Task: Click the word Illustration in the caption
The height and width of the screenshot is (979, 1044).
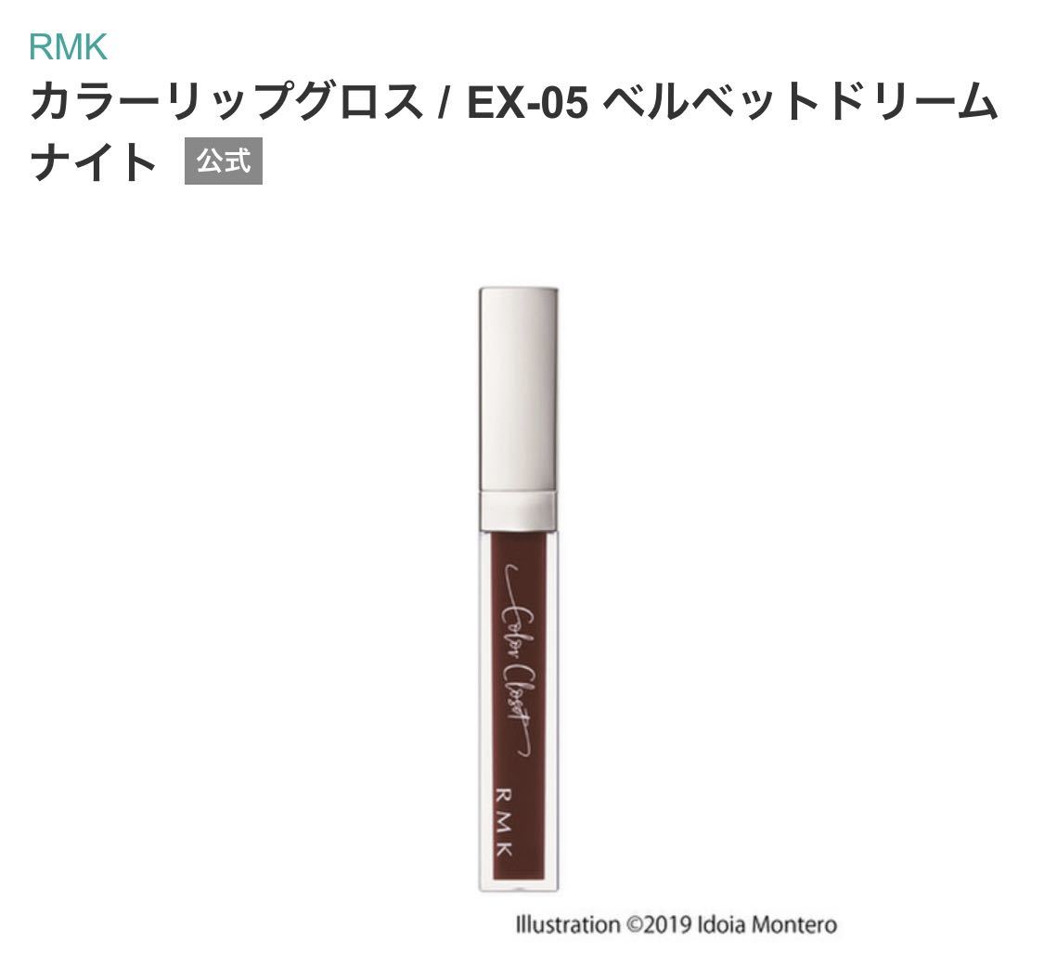Action: point(567,925)
